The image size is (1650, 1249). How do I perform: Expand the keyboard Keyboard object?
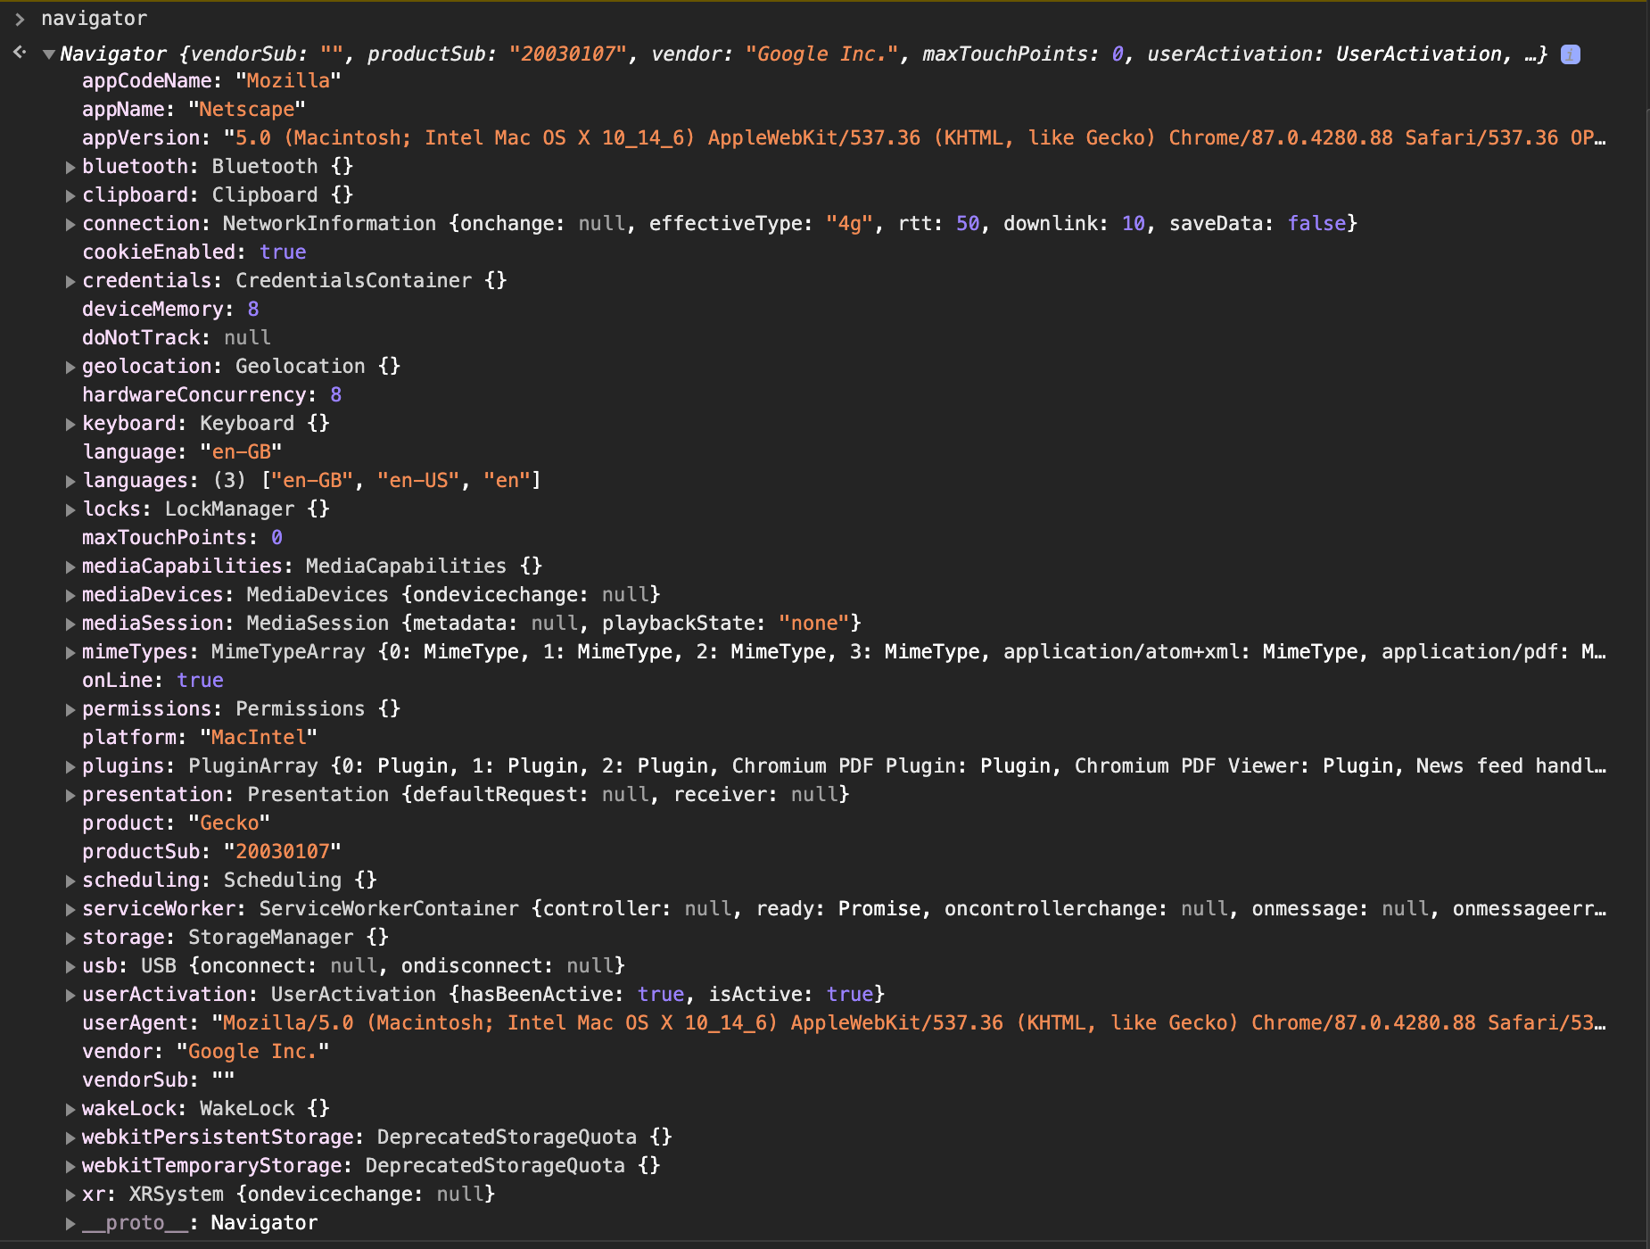pyautogui.click(x=70, y=424)
